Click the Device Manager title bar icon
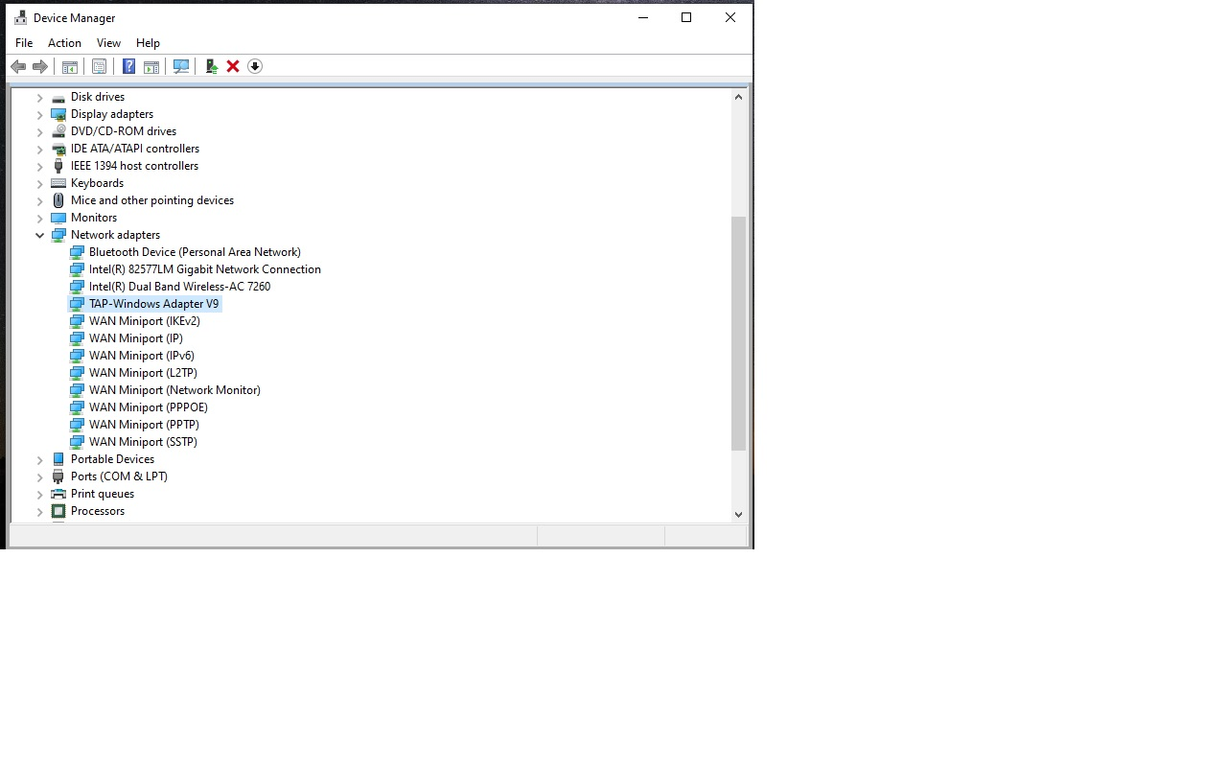The width and height of the screenshot is (1227, 767). tap(20, 17)
